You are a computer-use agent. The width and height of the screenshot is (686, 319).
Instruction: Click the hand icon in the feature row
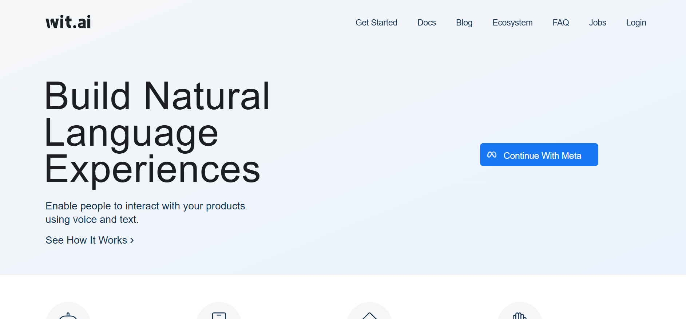[519, 315]
